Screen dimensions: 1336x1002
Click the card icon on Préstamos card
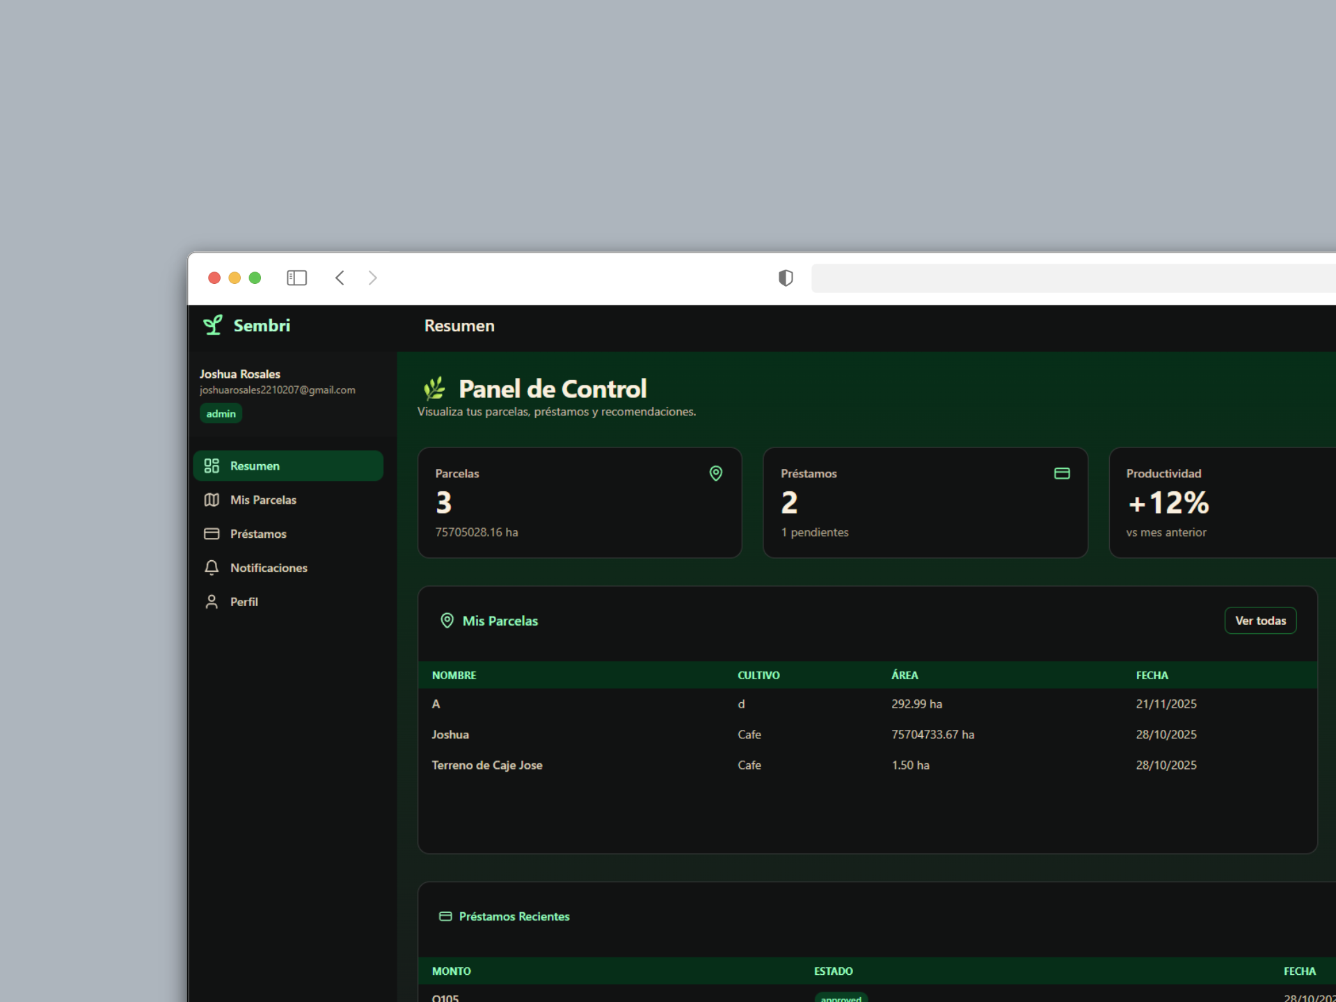tap(1061, 473)
